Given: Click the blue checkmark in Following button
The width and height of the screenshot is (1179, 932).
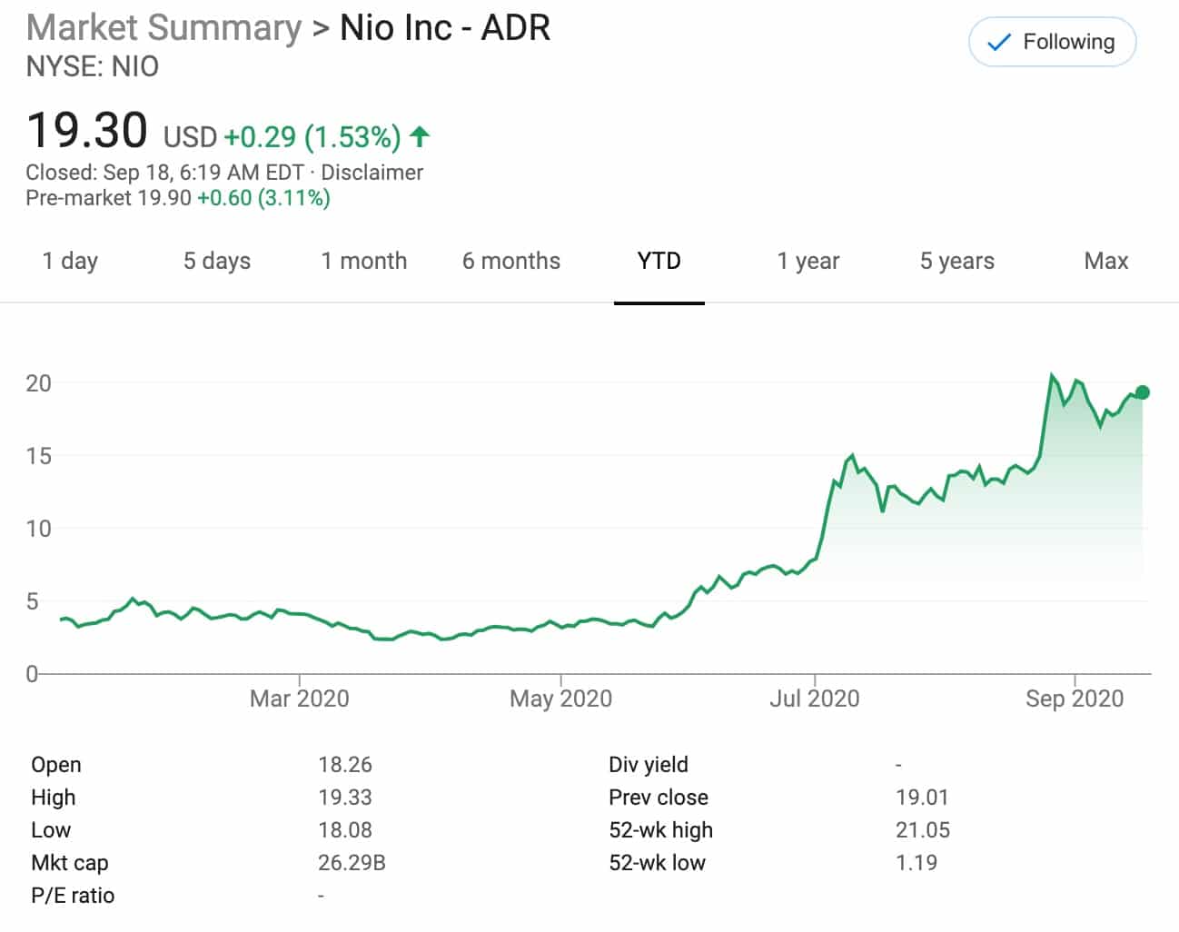Looking at the screenshot, I should coord(998,42).
